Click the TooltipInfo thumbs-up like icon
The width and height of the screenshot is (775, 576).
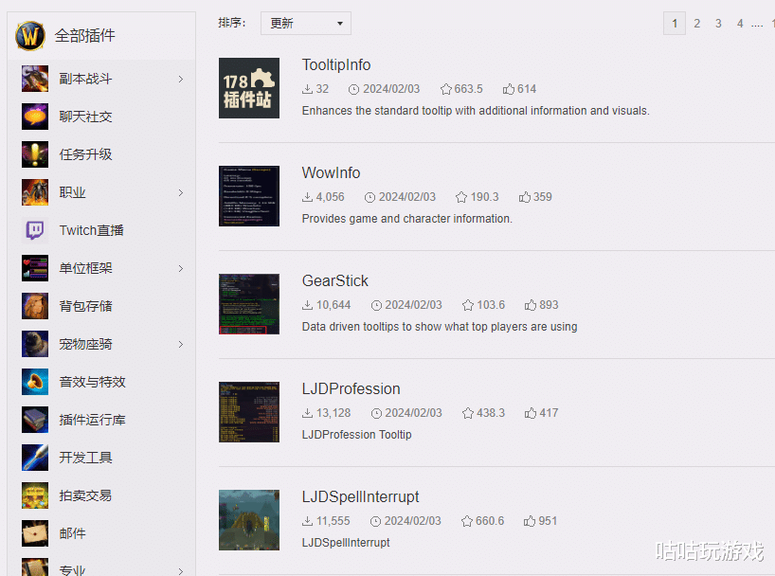[x=509, y=89]
